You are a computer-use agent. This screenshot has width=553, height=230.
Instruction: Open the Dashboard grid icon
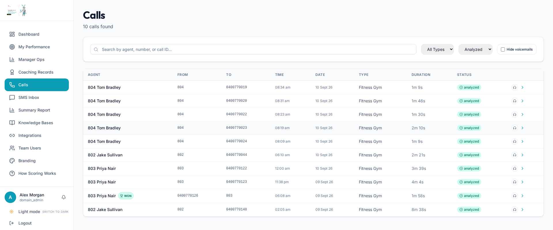12,34
